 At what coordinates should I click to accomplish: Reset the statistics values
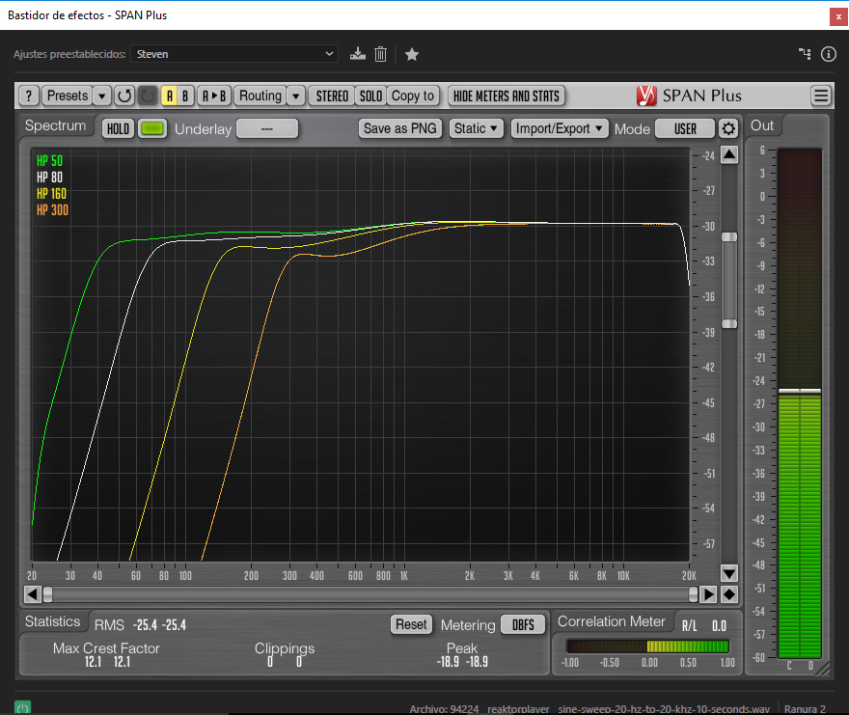(x=411, y=624)
